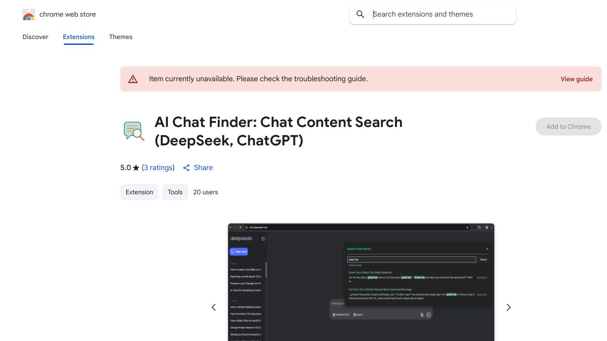The width and height of the screenshot is (607, 341).
Task: Click the View guide link
Action: (576, 79)
